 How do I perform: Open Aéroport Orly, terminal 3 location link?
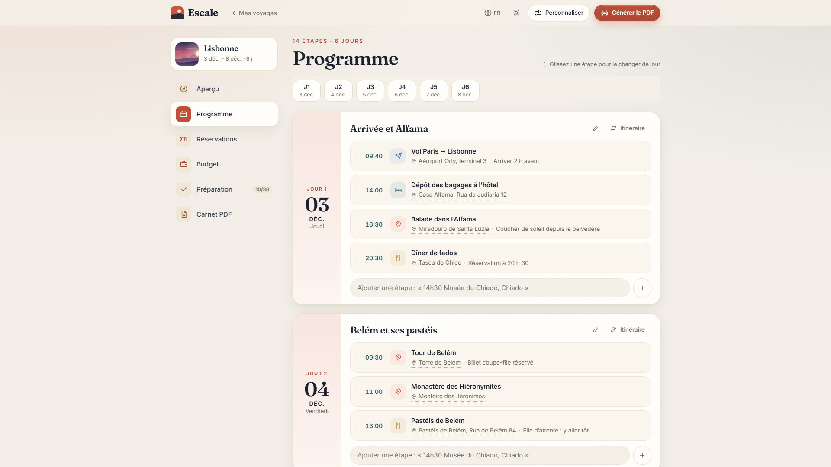449,161
